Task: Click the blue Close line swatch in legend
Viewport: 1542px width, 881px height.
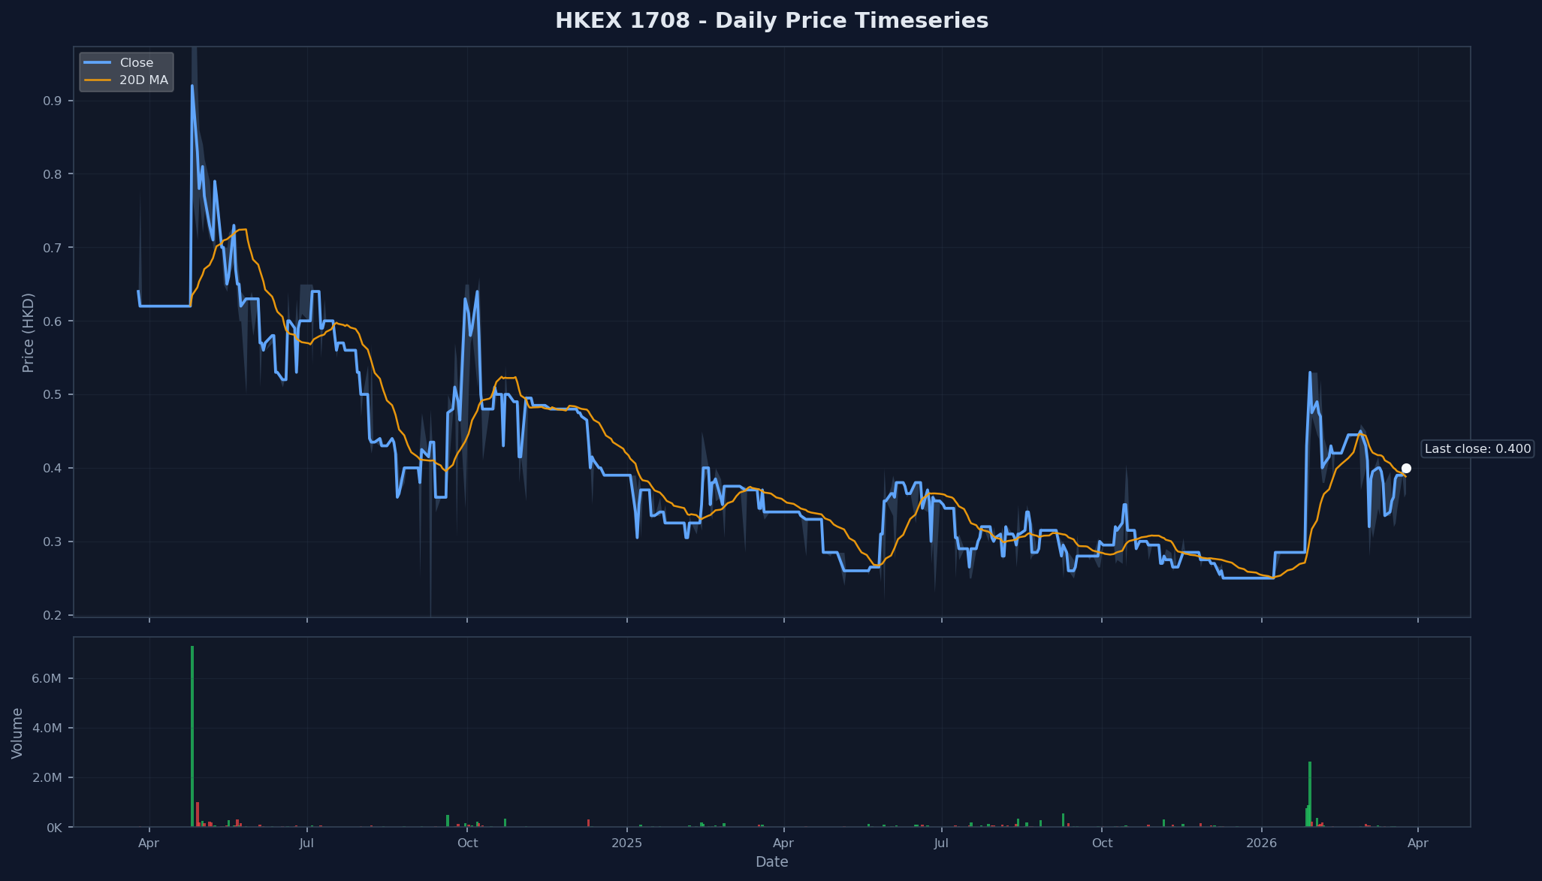Action: click(97, 63)
